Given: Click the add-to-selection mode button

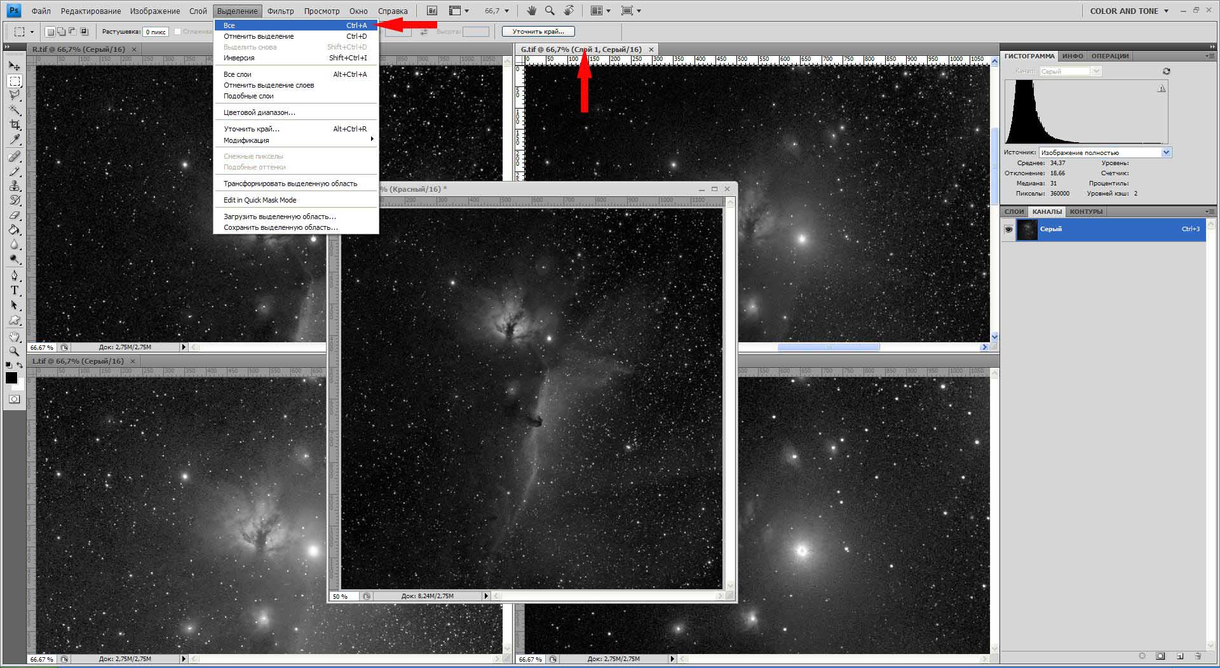Looking at the screenshot, I should (62, 32).
